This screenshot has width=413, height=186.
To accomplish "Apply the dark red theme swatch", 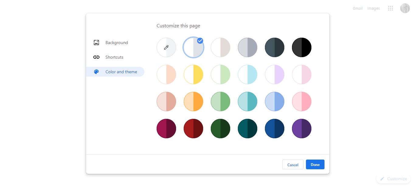I will click(193, 129).
